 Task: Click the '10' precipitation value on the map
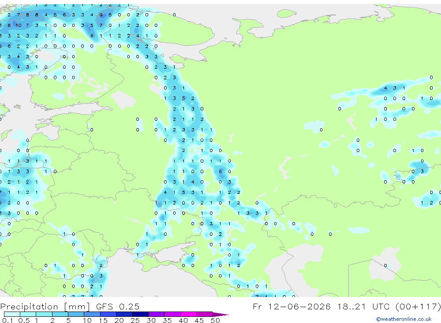tap(18, 25)
